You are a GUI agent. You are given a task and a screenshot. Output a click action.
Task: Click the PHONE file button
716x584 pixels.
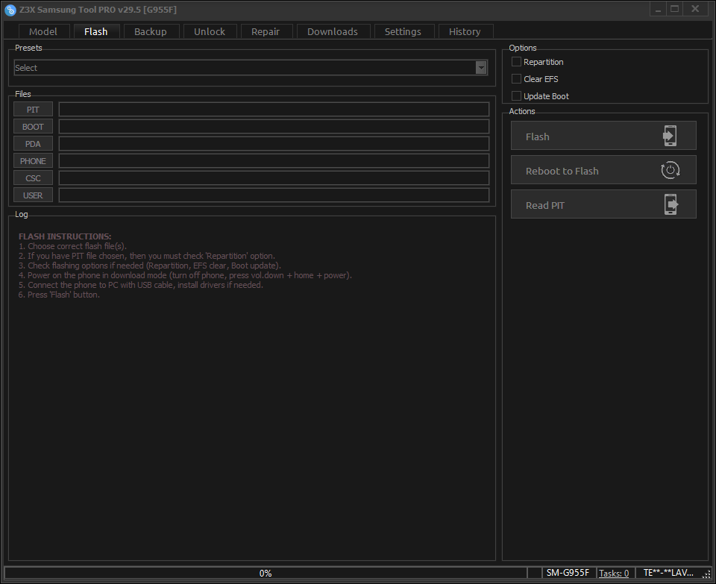[x=33, y=160]
